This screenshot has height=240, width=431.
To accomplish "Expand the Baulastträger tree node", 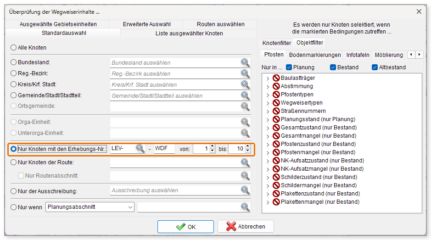I will coord(268,78).
